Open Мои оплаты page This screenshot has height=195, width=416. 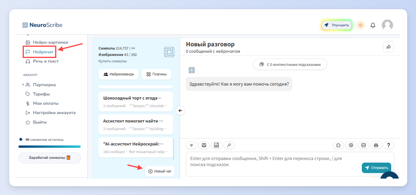[x=42, y=103]
